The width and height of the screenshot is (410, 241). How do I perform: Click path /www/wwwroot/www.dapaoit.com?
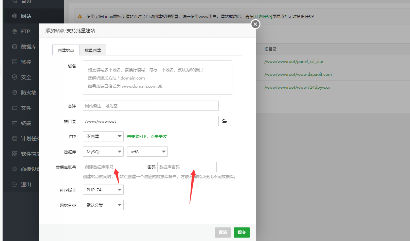298,74
